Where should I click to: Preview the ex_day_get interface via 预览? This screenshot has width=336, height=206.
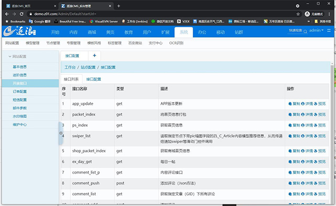coord(320,162)
